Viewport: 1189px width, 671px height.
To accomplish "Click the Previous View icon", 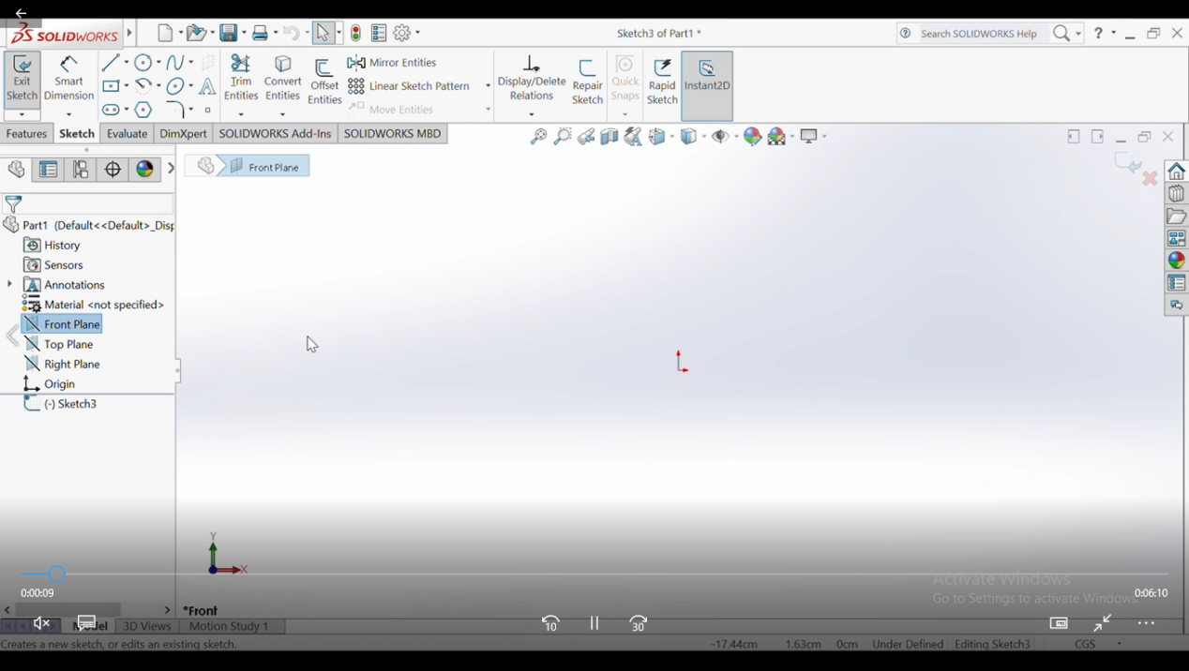I will tap(586, 137).
